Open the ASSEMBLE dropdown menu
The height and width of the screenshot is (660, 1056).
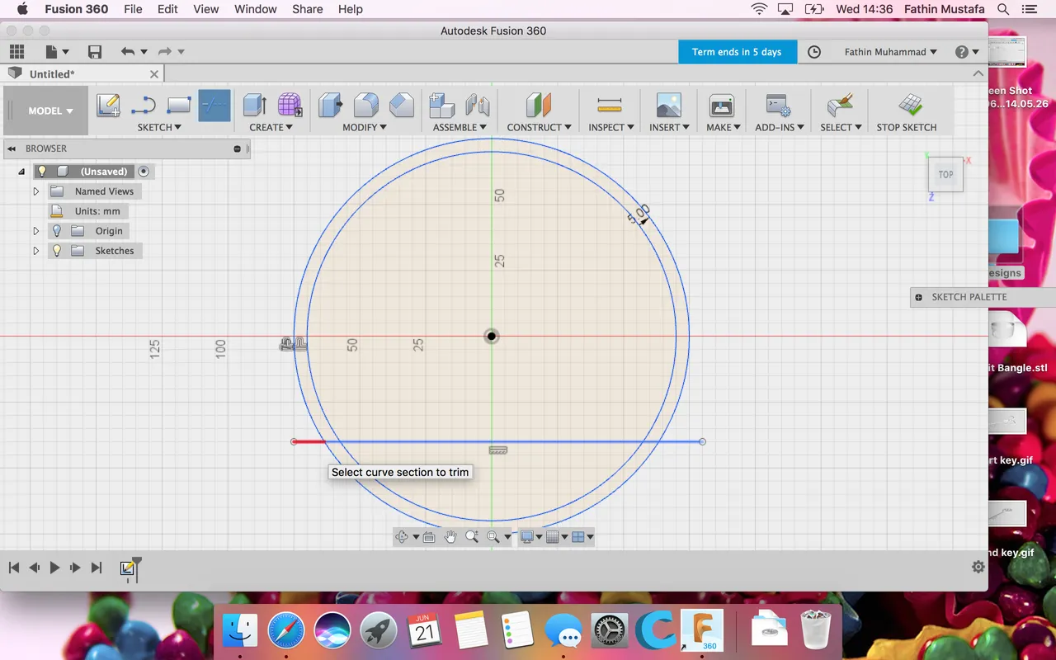point(460,127)
